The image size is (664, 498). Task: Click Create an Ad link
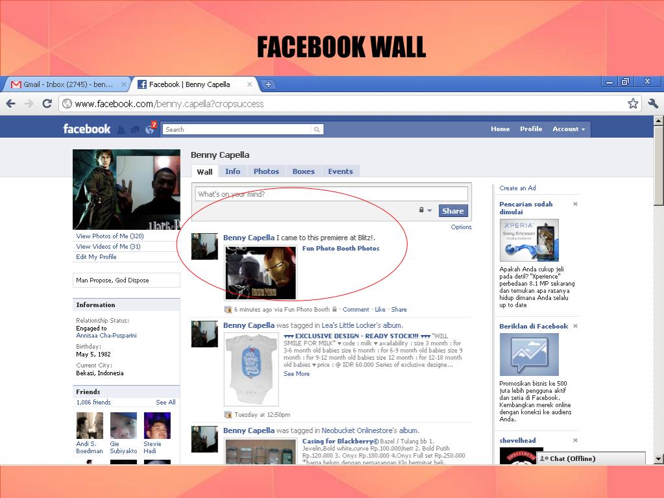(x=517, y=188)
